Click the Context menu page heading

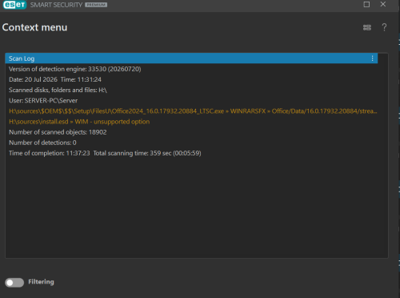(x=34, y=27)
